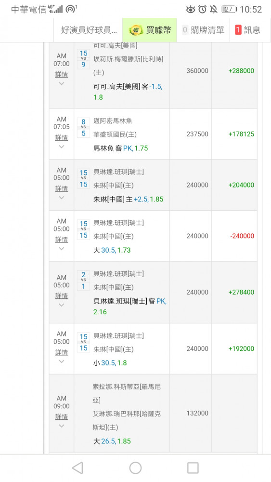
Task: Tap the 0 counter beside 購牌清單
Action: click(x=185, y=30)
